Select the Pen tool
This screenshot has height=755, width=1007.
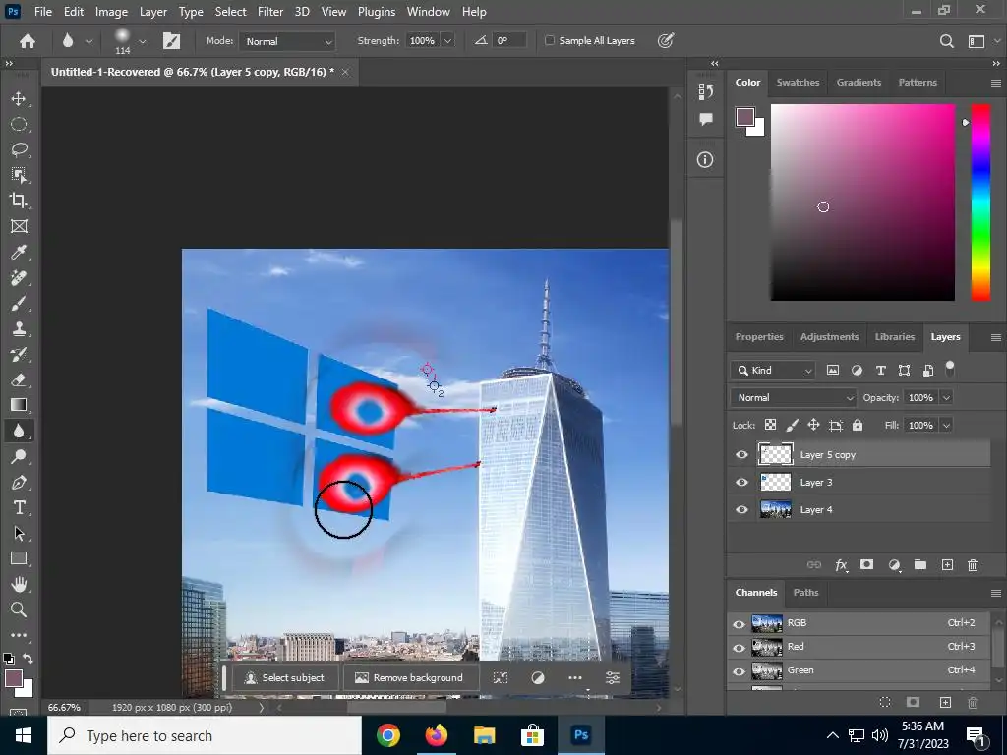coord(19,482)
